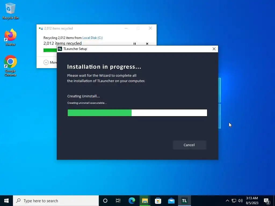The image size is (275, 206).
Task: Open the Windows Start menu
Action: pyautogui.click(x=6, y=201)
